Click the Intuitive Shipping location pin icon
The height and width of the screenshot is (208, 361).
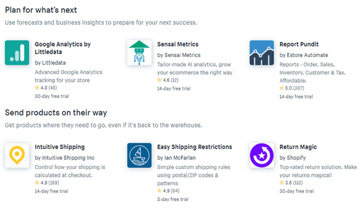click(17, 156)
